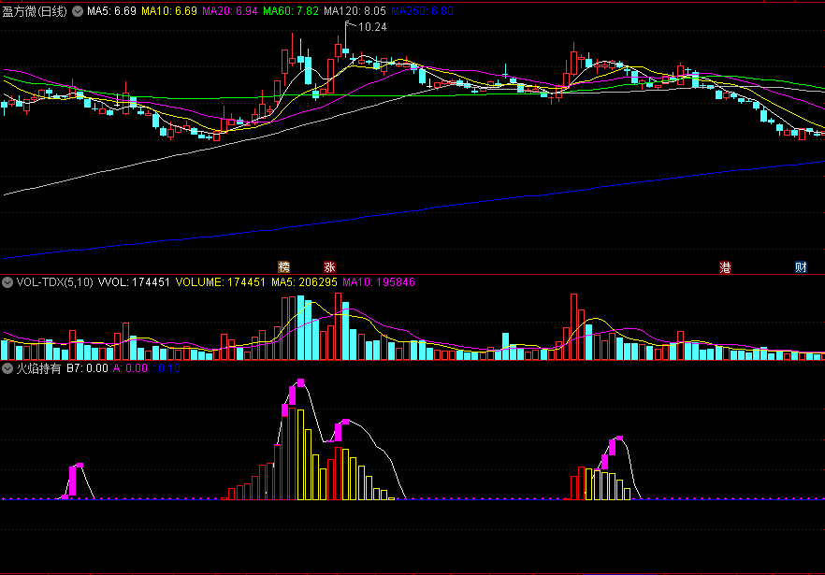Click the magenta A: 0.00 value

pos(131,368)
